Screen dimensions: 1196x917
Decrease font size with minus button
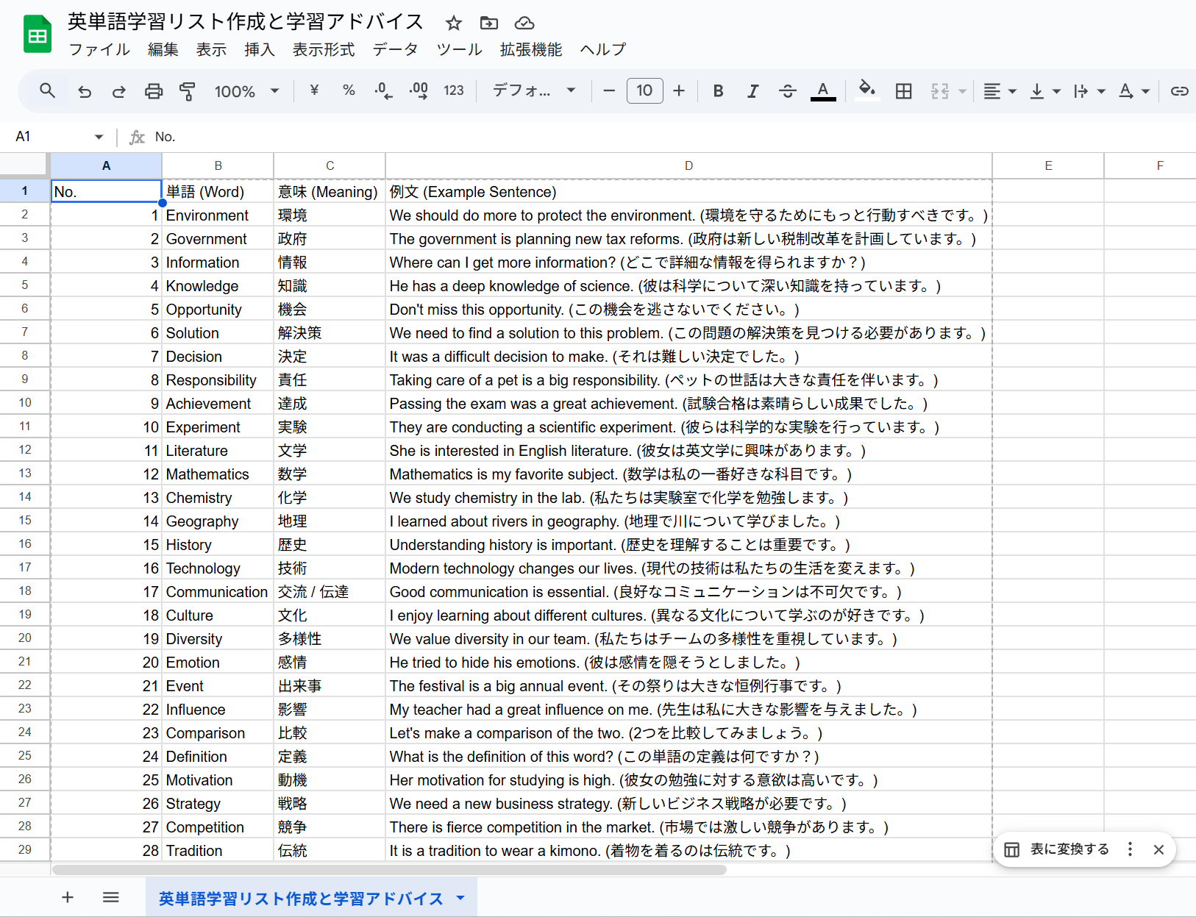pos(609,90)
